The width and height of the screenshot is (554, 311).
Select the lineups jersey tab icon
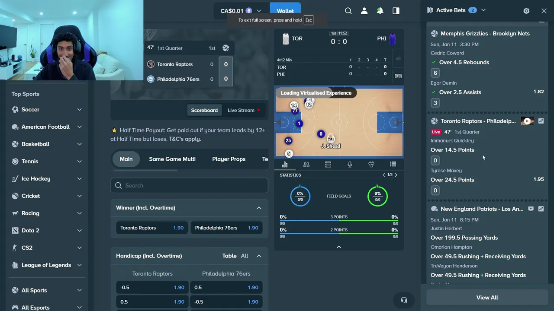371,164
